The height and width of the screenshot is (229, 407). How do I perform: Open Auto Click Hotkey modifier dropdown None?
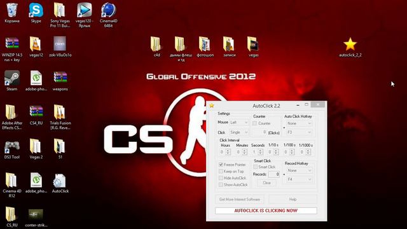pos(299,123)
